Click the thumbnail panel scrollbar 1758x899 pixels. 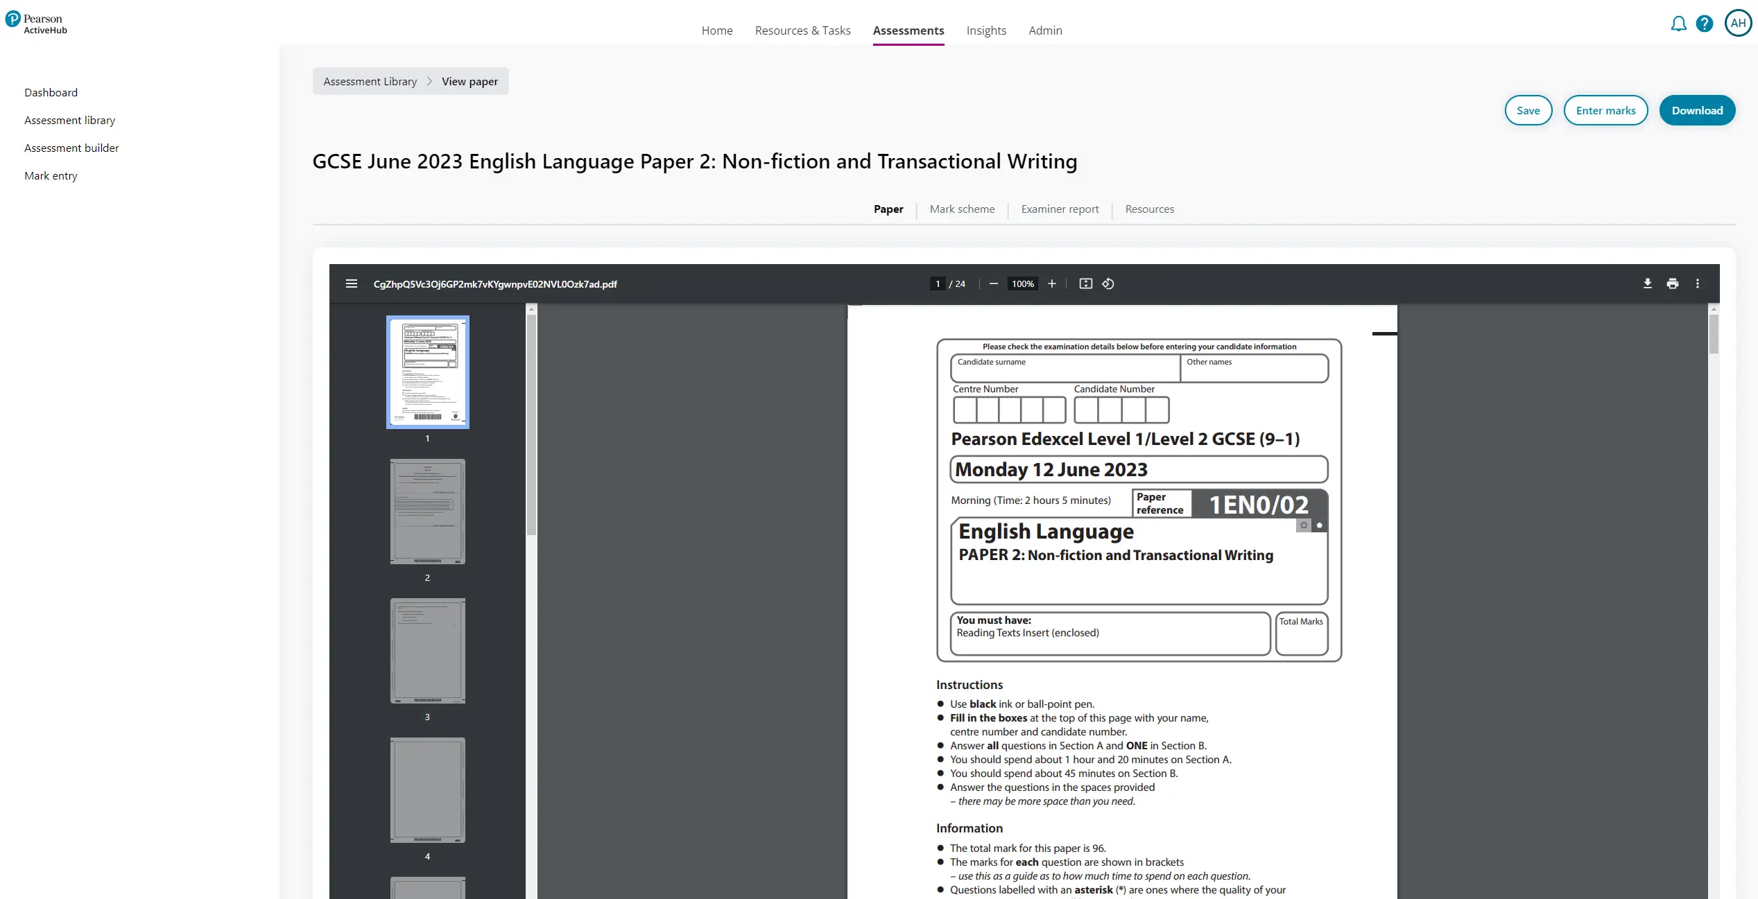pos(531,425)
